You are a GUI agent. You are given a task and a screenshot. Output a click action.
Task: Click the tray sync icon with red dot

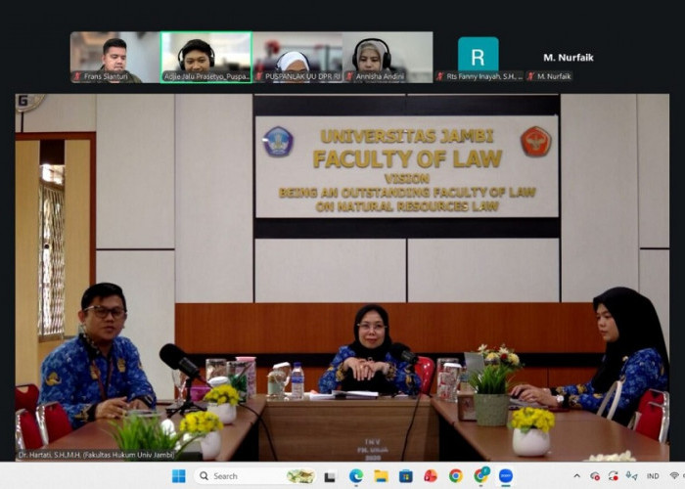(x=613, y=476)
